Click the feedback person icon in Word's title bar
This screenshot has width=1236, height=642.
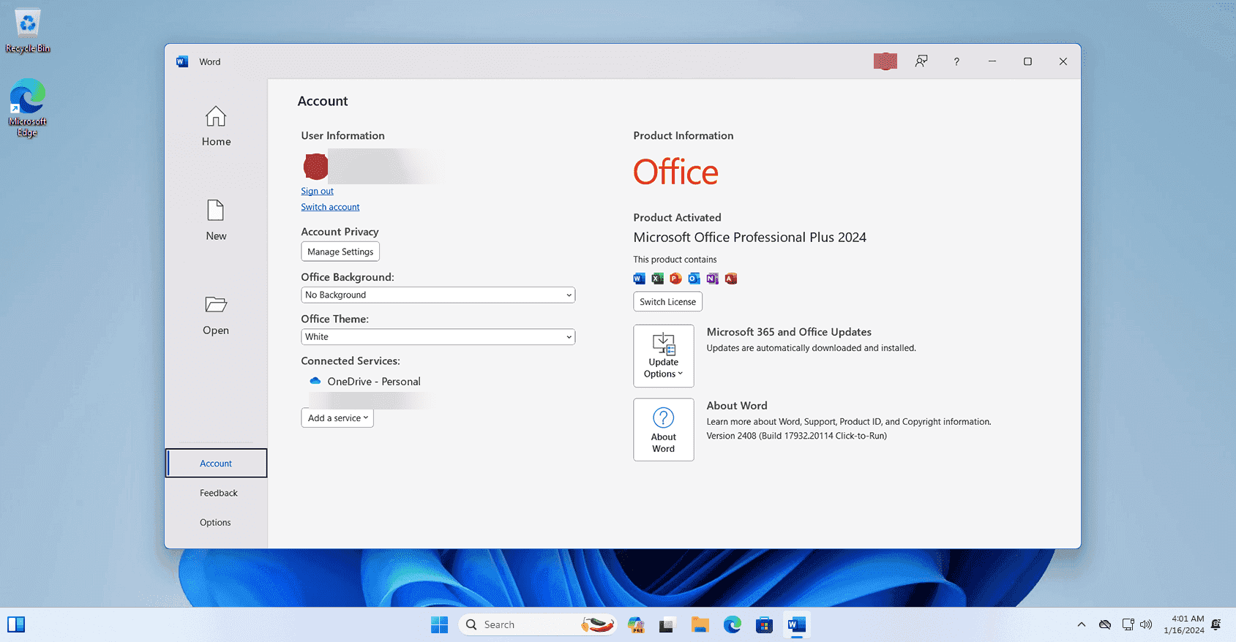point(921,61)
